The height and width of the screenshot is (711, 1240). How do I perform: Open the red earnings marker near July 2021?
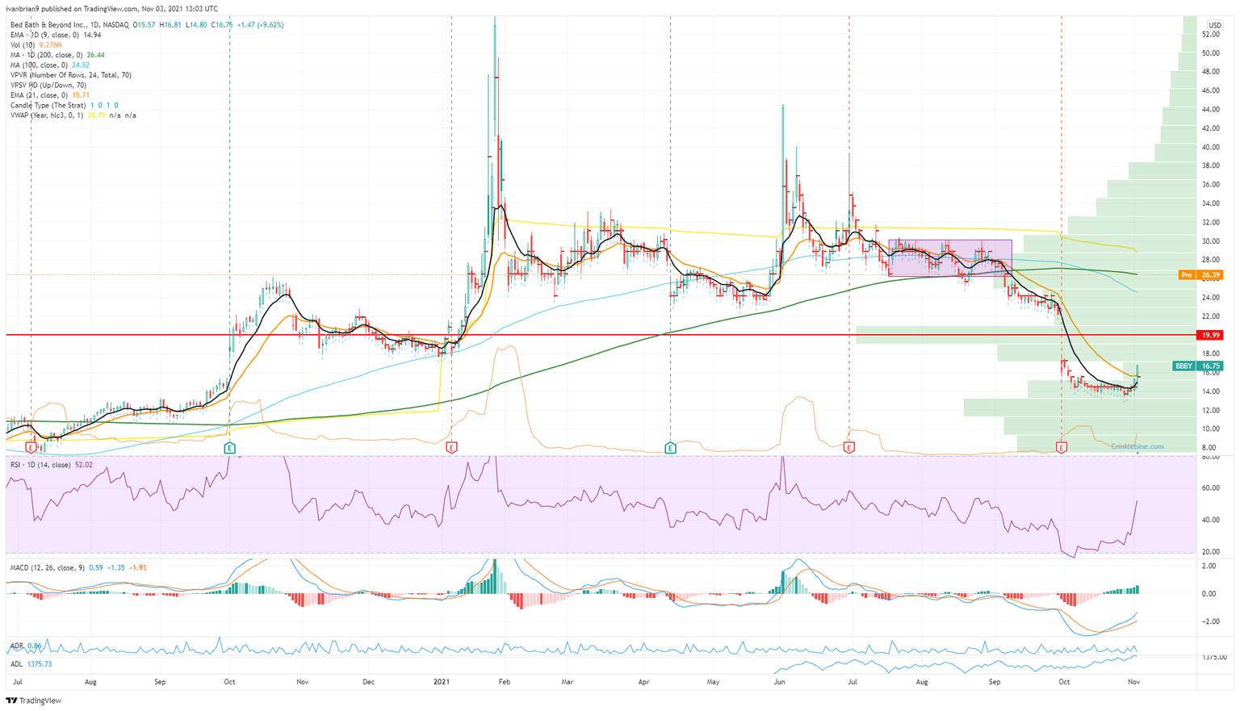[x=848, y=447]
